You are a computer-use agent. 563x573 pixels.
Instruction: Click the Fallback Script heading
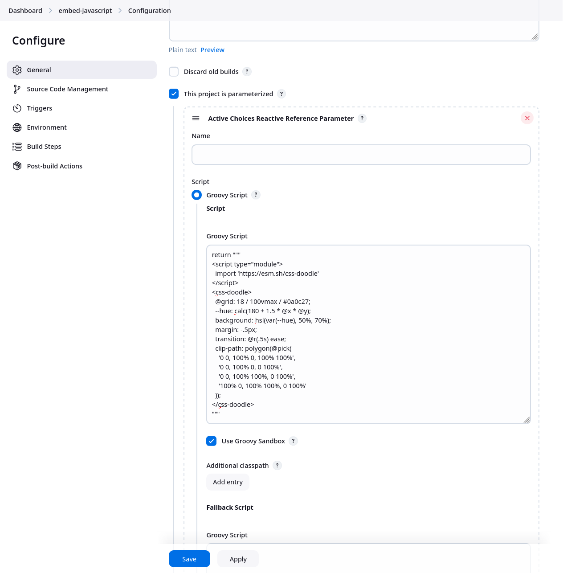point(230,508)
